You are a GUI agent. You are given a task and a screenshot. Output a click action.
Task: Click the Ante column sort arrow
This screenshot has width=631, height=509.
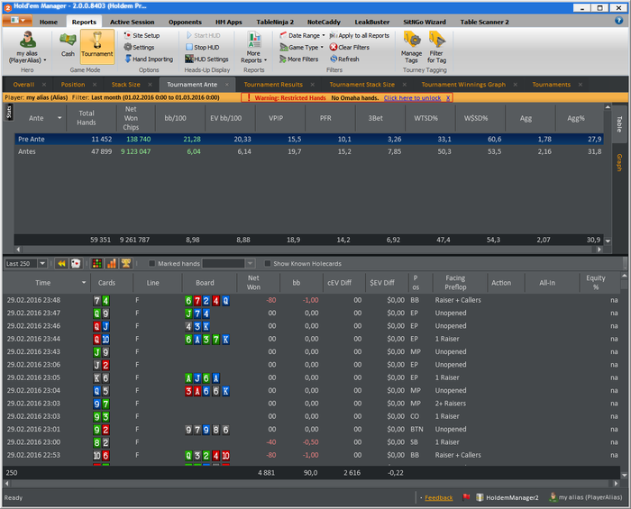click(x=59, y=118)
